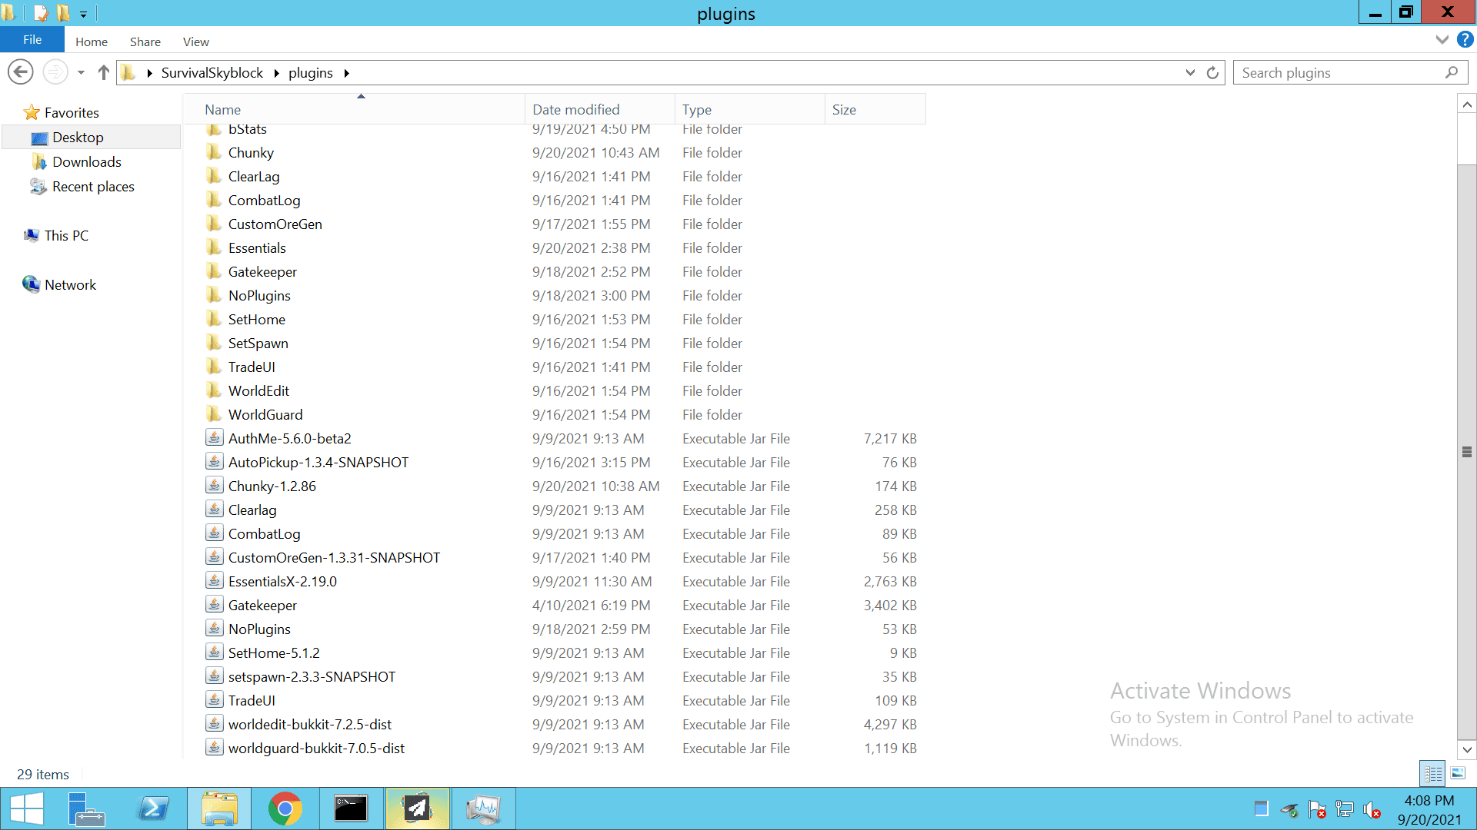Click the Search plugins field
This screenshot has width=1477, height=830.
point(1339,72)
